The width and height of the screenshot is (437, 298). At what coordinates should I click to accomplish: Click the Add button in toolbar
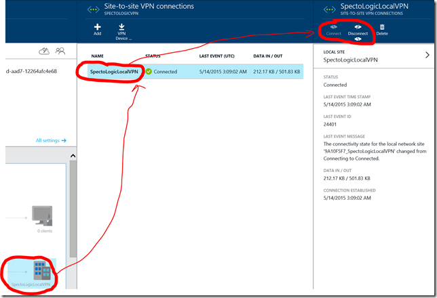(x=97, y=28)
